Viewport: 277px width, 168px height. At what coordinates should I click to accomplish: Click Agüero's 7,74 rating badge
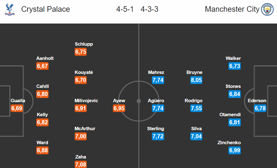pyautogui.click(x=158, y=108)
